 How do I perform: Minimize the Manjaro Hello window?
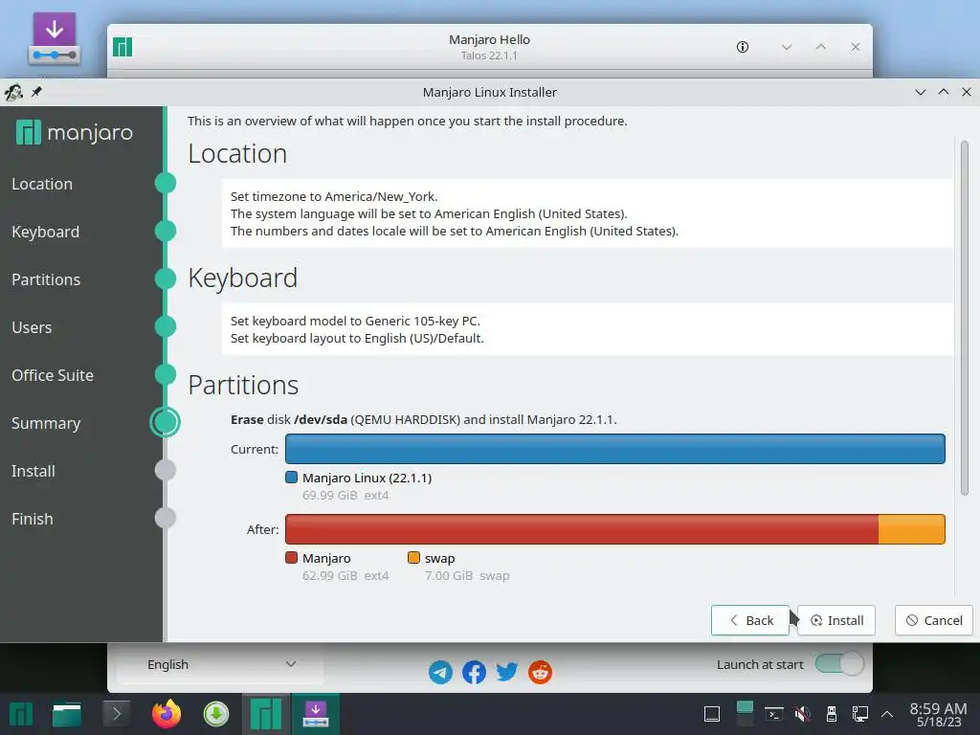point(787,47)
